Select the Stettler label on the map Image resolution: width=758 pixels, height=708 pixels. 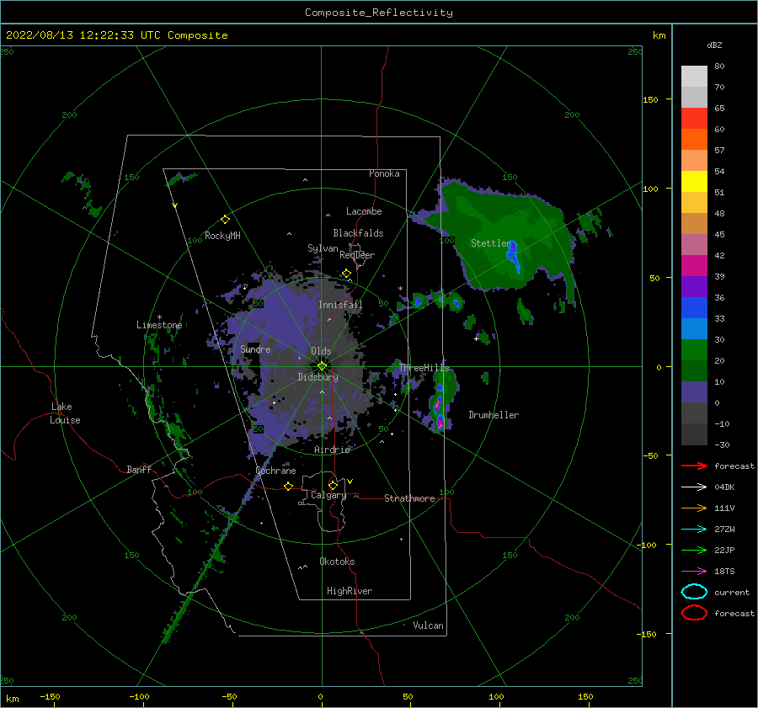[490, 243]
